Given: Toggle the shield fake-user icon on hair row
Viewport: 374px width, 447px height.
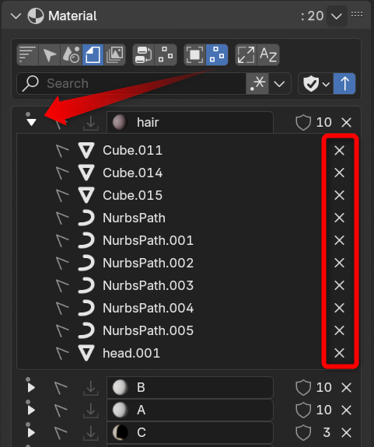Looking at the screenshot, I should [x=303, y=123].
